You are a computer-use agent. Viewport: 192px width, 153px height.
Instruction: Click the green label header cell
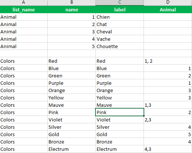120,10
